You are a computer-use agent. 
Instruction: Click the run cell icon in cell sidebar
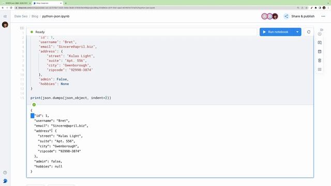[x=320, y=34]
